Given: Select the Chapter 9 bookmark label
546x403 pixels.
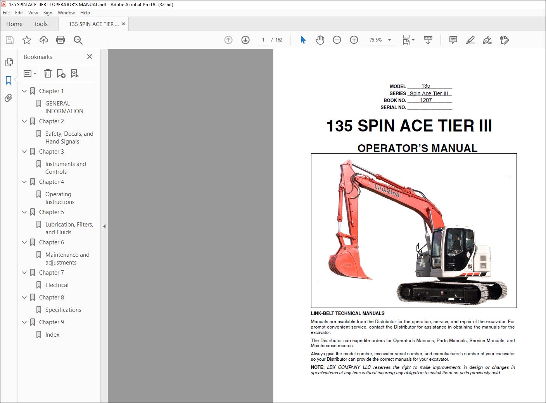Looking at the screenshot, I should (52, 322).
